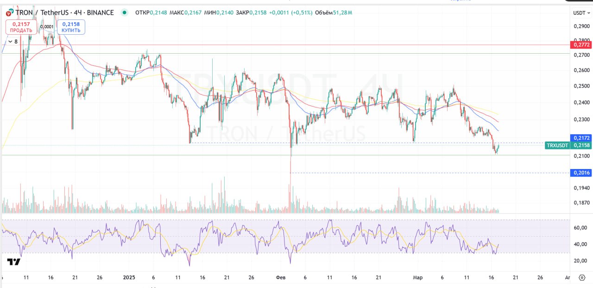The width and height of the screenshot is (593, 288).
Task: Click the 0,2300 price scale label
Action: click(x=581, y=119)
